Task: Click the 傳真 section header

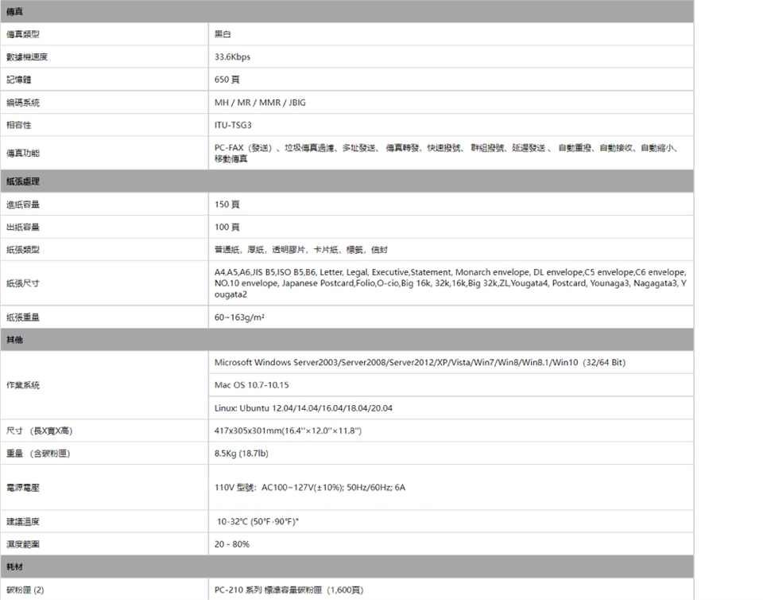Action: (15, 11)
